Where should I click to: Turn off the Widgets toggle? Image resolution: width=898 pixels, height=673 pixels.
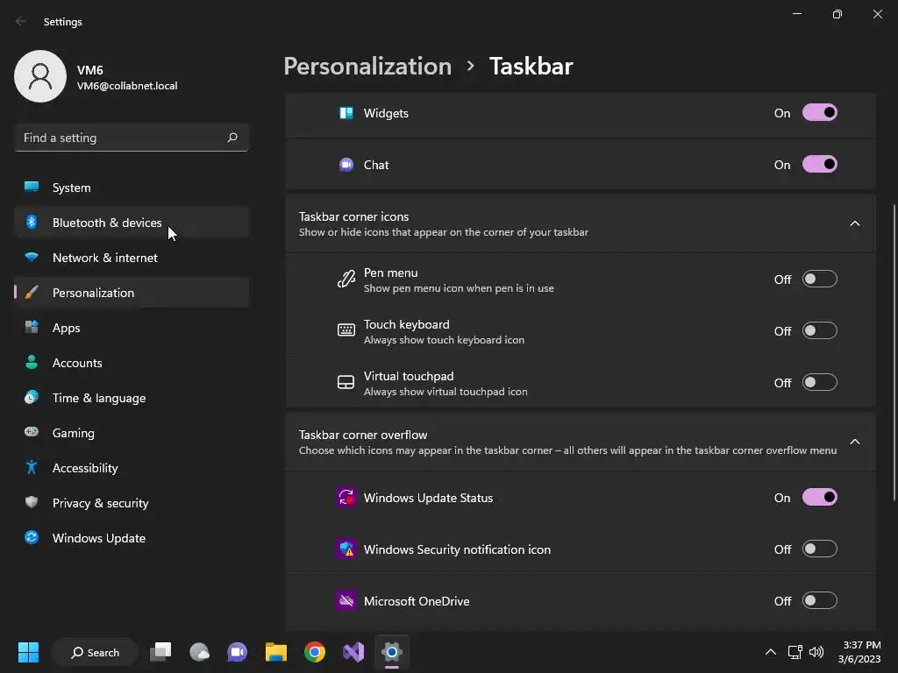[x=820, y=113]
